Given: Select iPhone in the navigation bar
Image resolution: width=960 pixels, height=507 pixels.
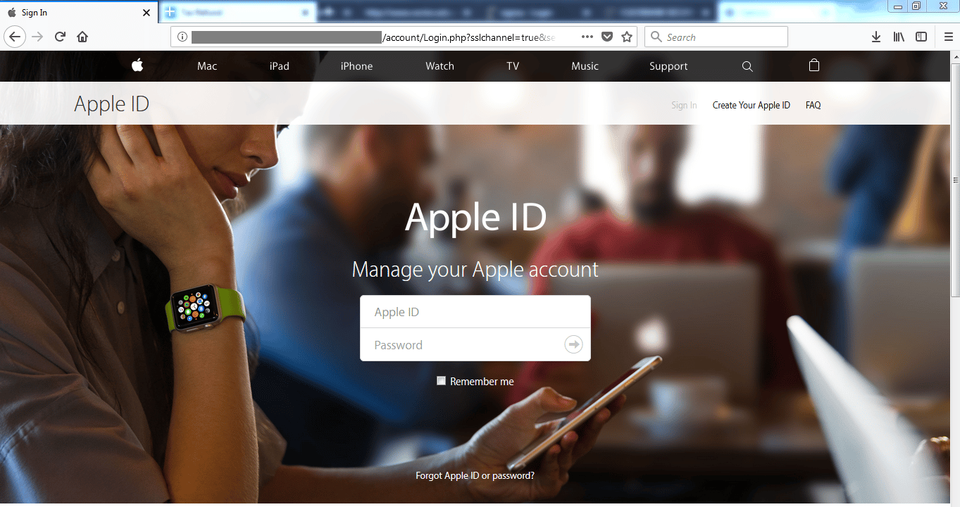Looking at the screenshot, I should tap(356, 66).
